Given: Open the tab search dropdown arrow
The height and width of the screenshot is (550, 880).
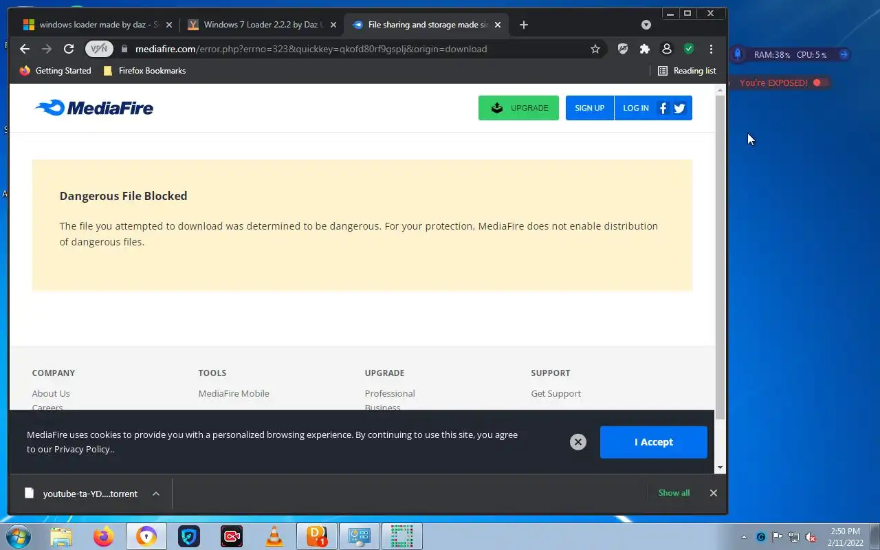Looking at the screenshot, I should coord(646,25).
